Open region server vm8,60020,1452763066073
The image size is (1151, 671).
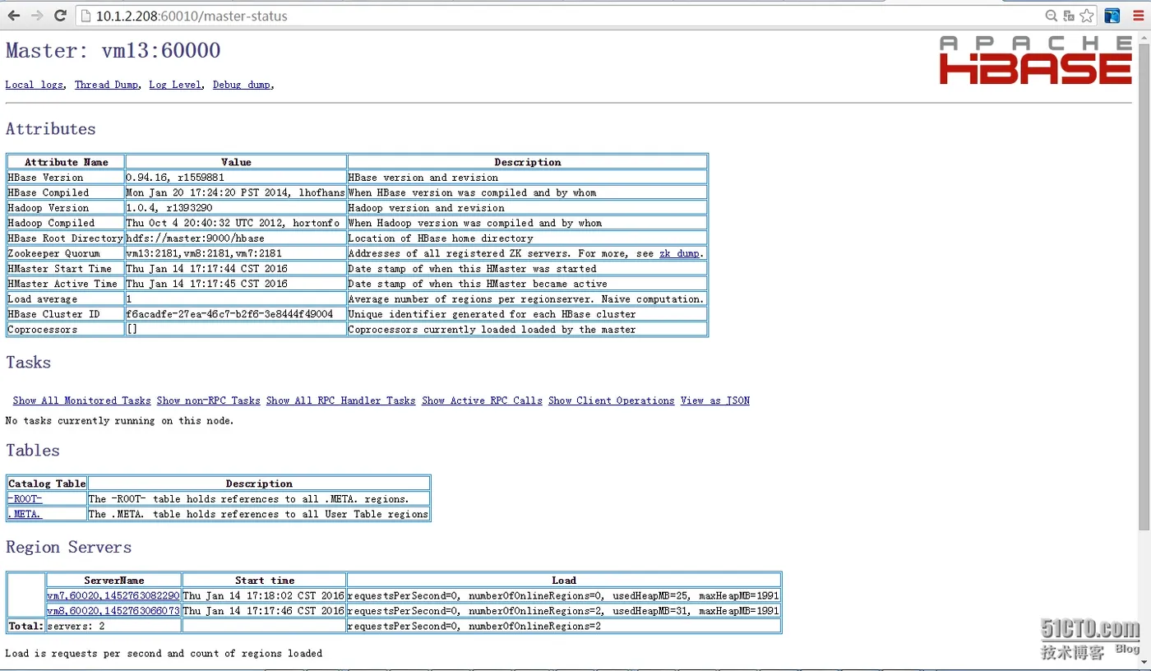tap(113, 611)
